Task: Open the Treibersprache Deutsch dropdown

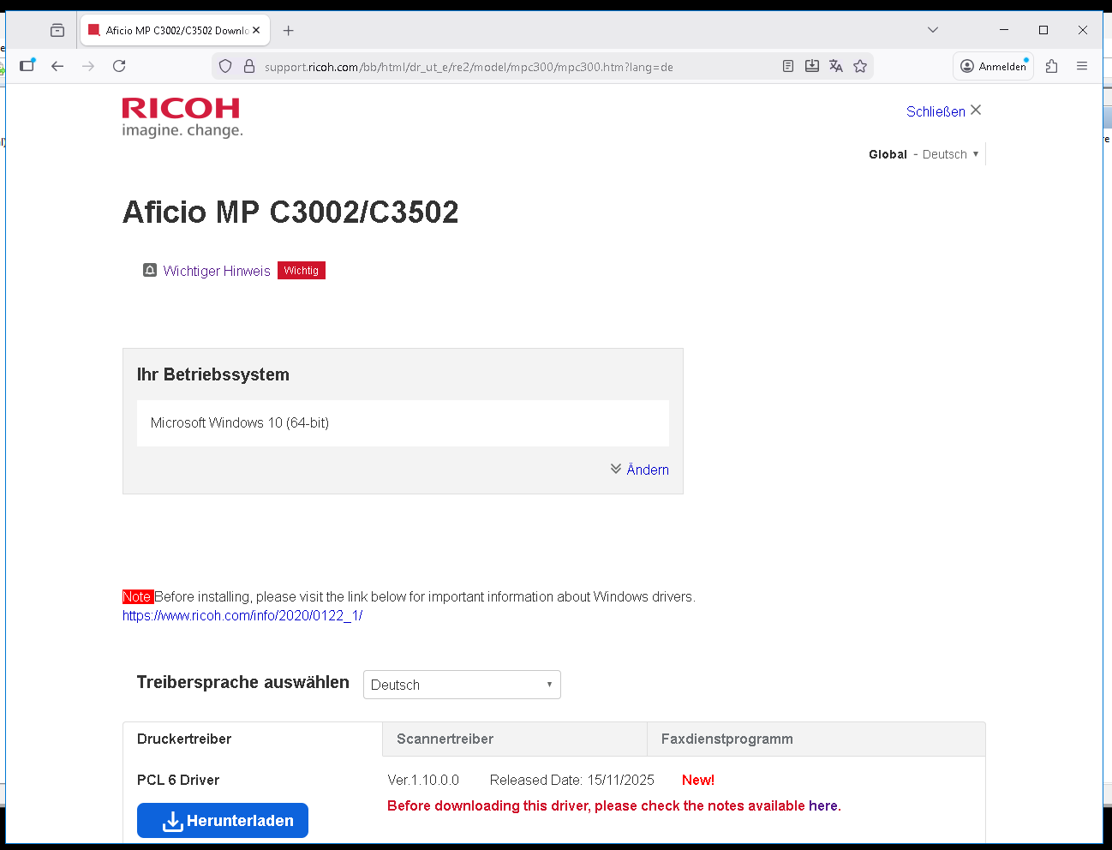Action: click(462, 685)
